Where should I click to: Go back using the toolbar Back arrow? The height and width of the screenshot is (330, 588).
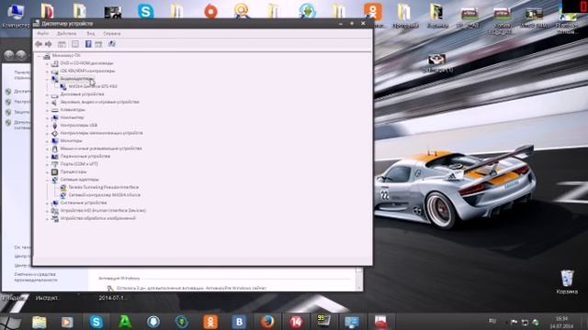[39, 44]
